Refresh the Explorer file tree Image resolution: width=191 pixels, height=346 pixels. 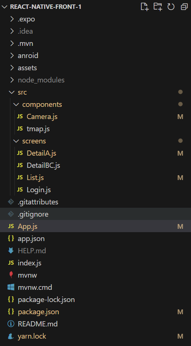point(171,7)
